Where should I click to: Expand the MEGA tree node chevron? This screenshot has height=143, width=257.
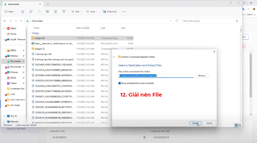[x=4, y=28]
